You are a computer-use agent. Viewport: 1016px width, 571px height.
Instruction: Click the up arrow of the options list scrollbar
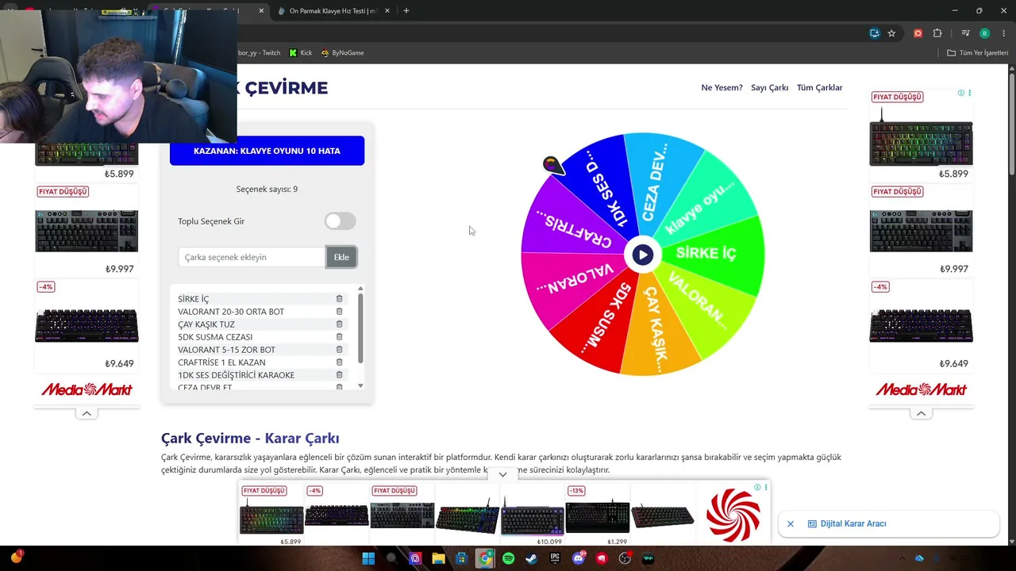tap(360, 289)
